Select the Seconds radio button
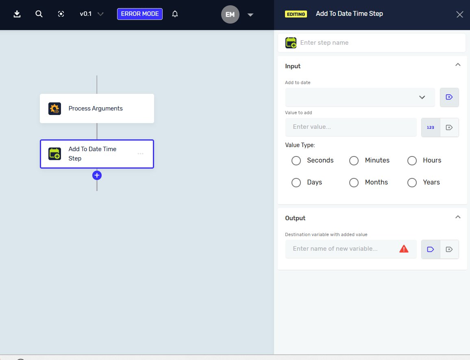The height and width of the screenshot is (360, 470). click(x=296, y=160)
